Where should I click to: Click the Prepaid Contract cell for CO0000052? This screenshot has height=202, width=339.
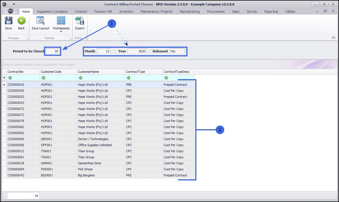(178, 97)
